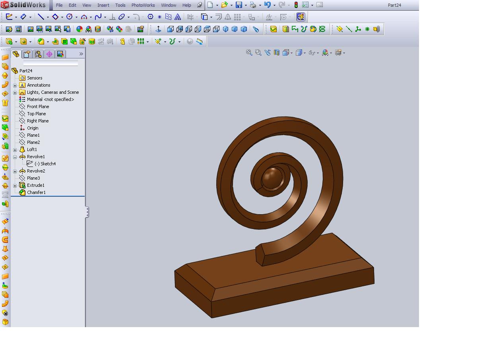The height and width of the screenshot is (345, 483).
Task: Expand the Extrude1 feature node
Action: pos(15,186)
